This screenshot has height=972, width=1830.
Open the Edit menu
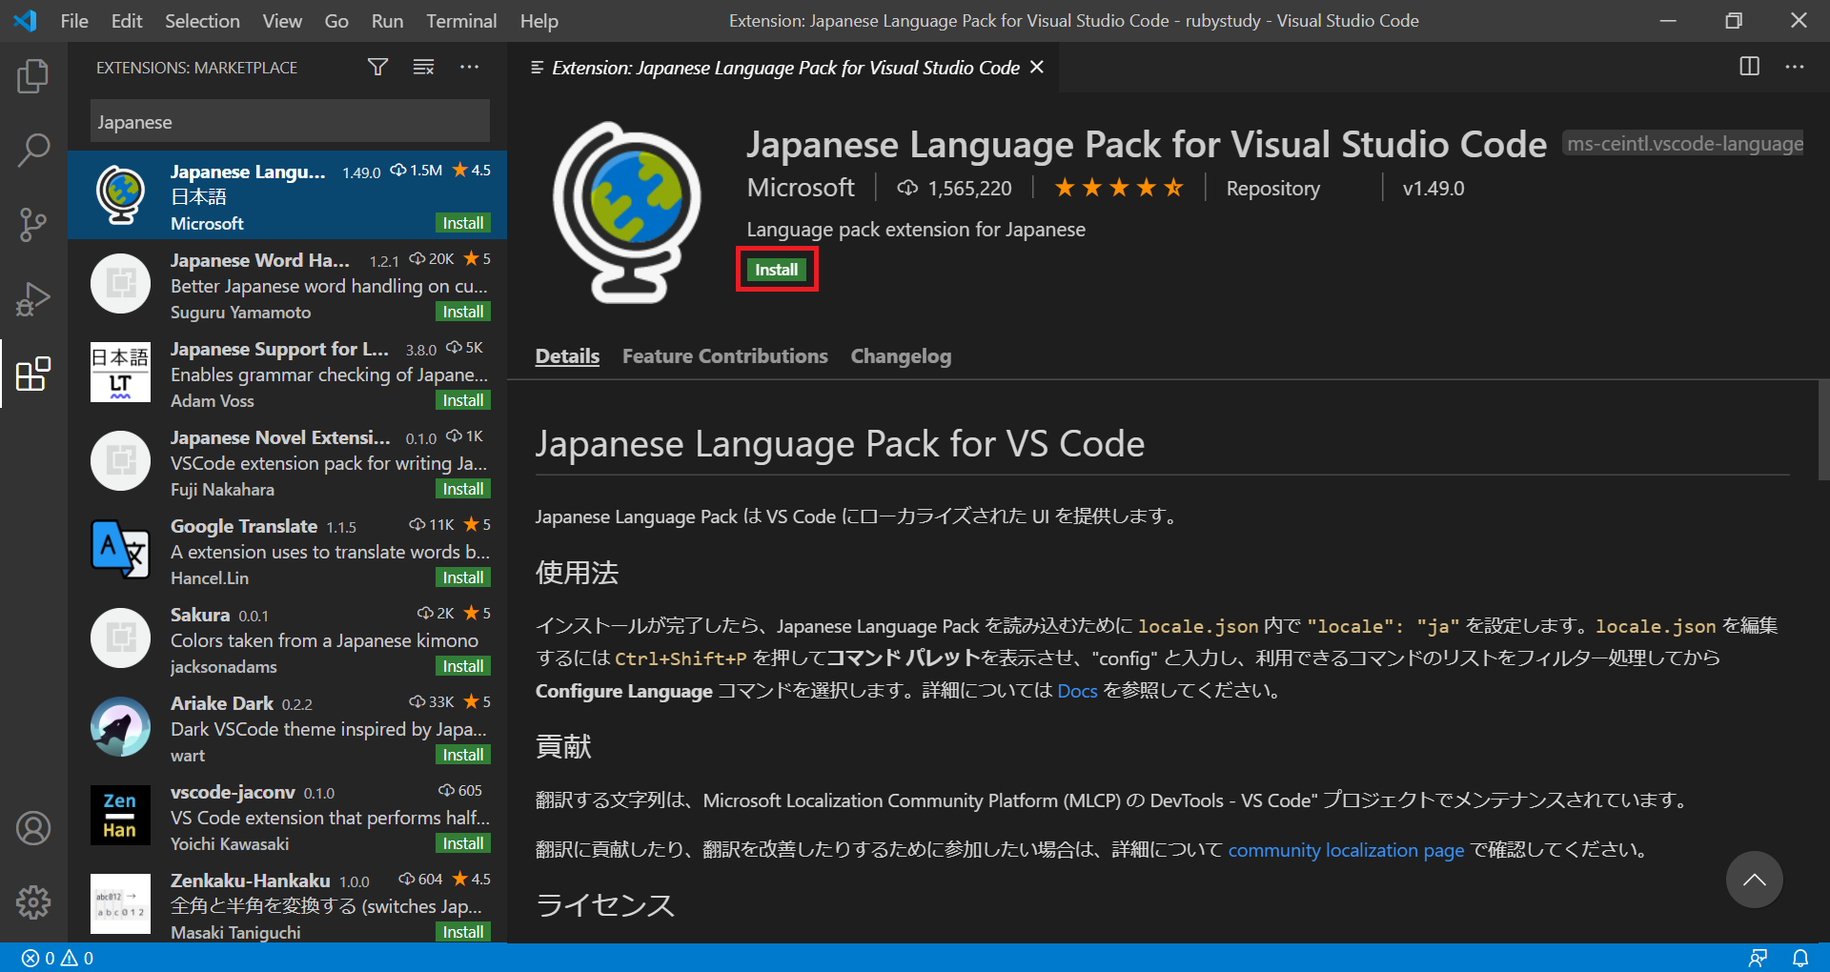pyautogui.click(x=127, y=21)
